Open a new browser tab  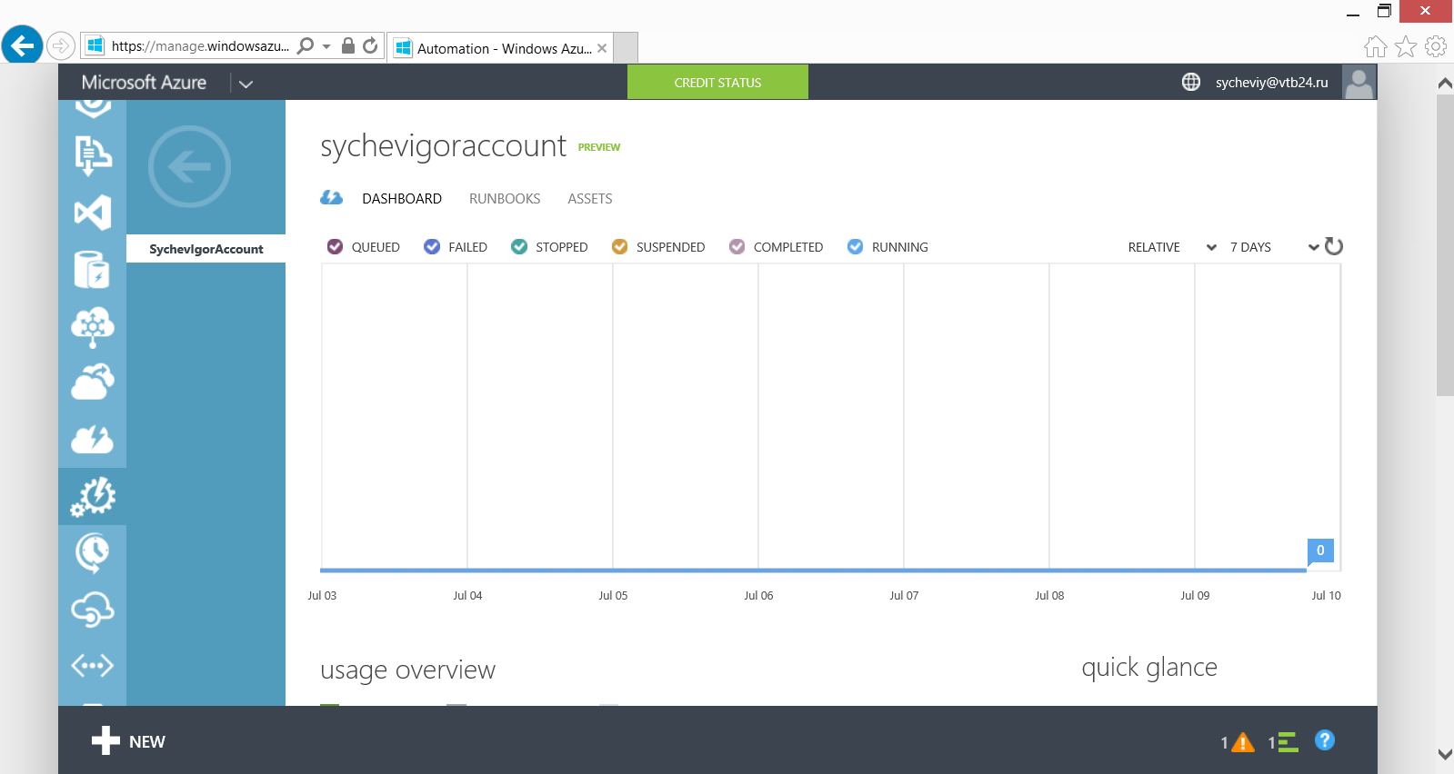click(626, 47)
